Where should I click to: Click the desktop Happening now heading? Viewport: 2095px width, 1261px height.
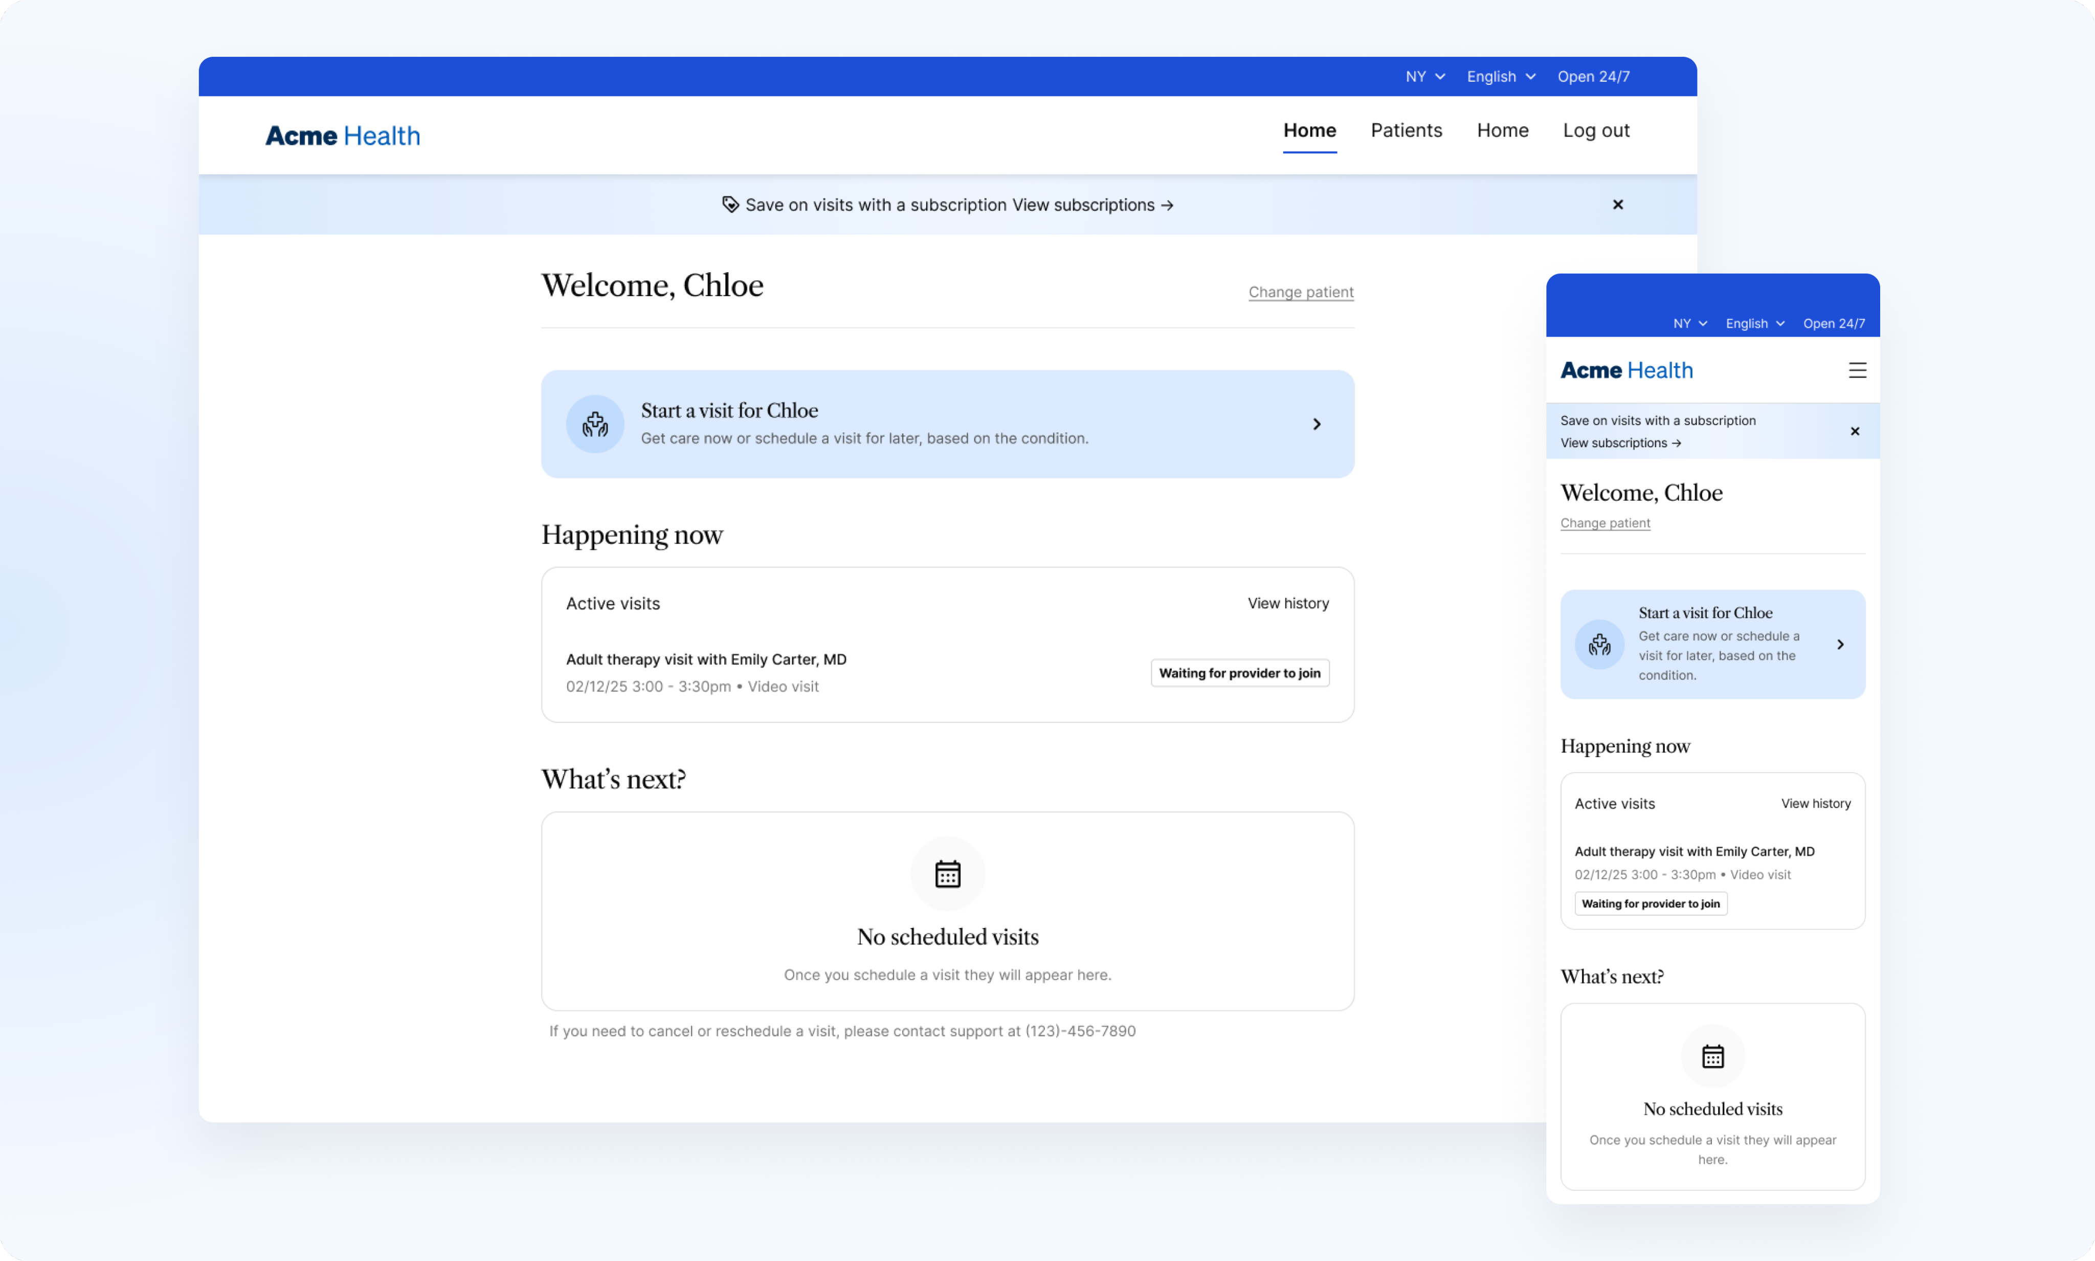pyautogui.click(x=632, y=535)
